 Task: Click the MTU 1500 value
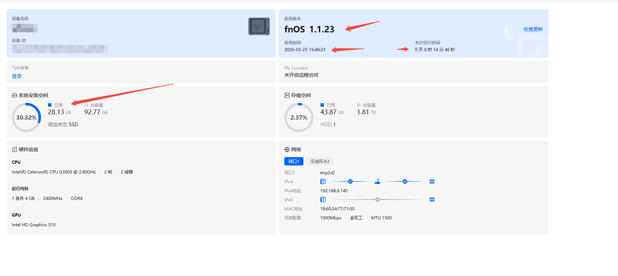(x=381, y=218)
